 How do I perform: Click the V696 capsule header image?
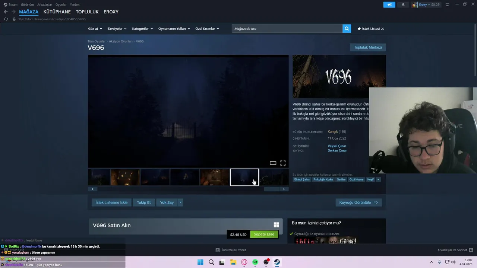[339, 77]
